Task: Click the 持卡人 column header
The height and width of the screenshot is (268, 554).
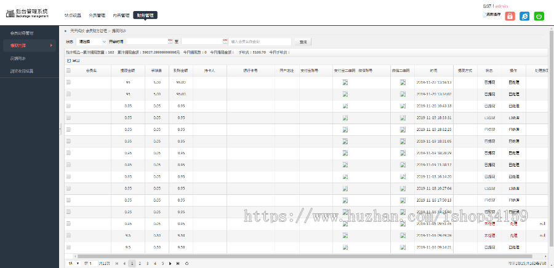Action: (x=209, y=71)
